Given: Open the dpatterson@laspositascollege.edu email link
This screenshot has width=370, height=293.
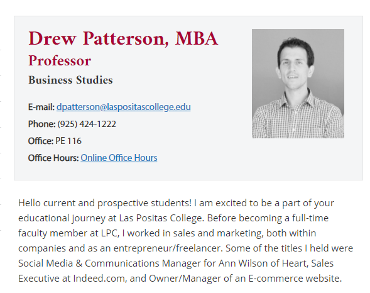Looking at the screenshot, I should [123, 107].
